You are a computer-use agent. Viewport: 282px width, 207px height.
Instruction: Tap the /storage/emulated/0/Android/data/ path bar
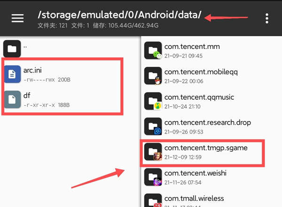click(x=119, y=15)
